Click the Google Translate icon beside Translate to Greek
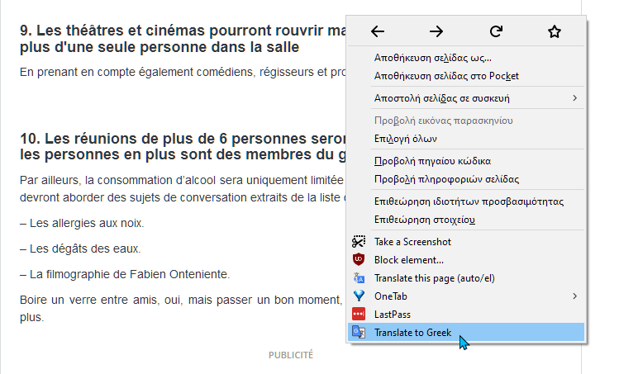 359,332
